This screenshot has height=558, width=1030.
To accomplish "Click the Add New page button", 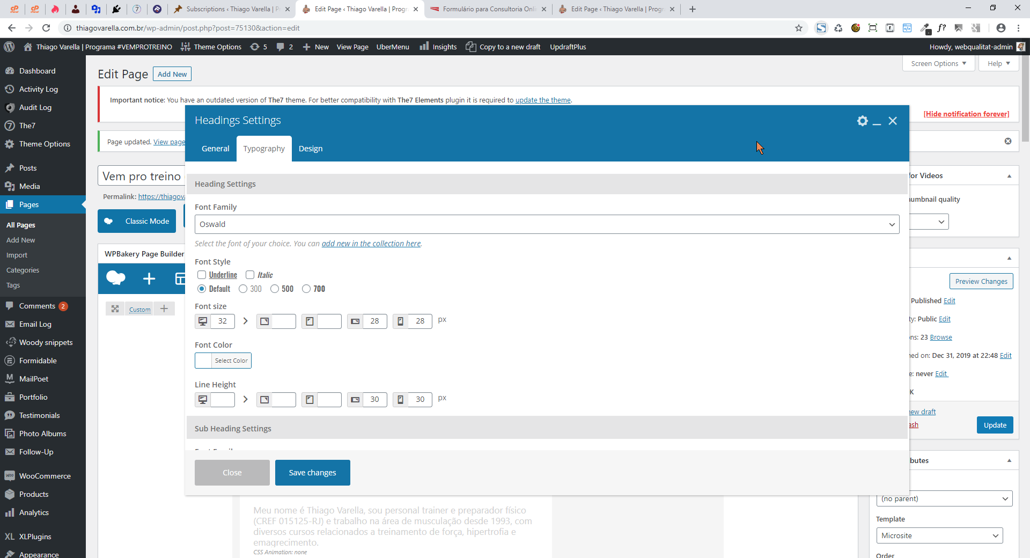I will pyautogui.click(x=172, y=74).
